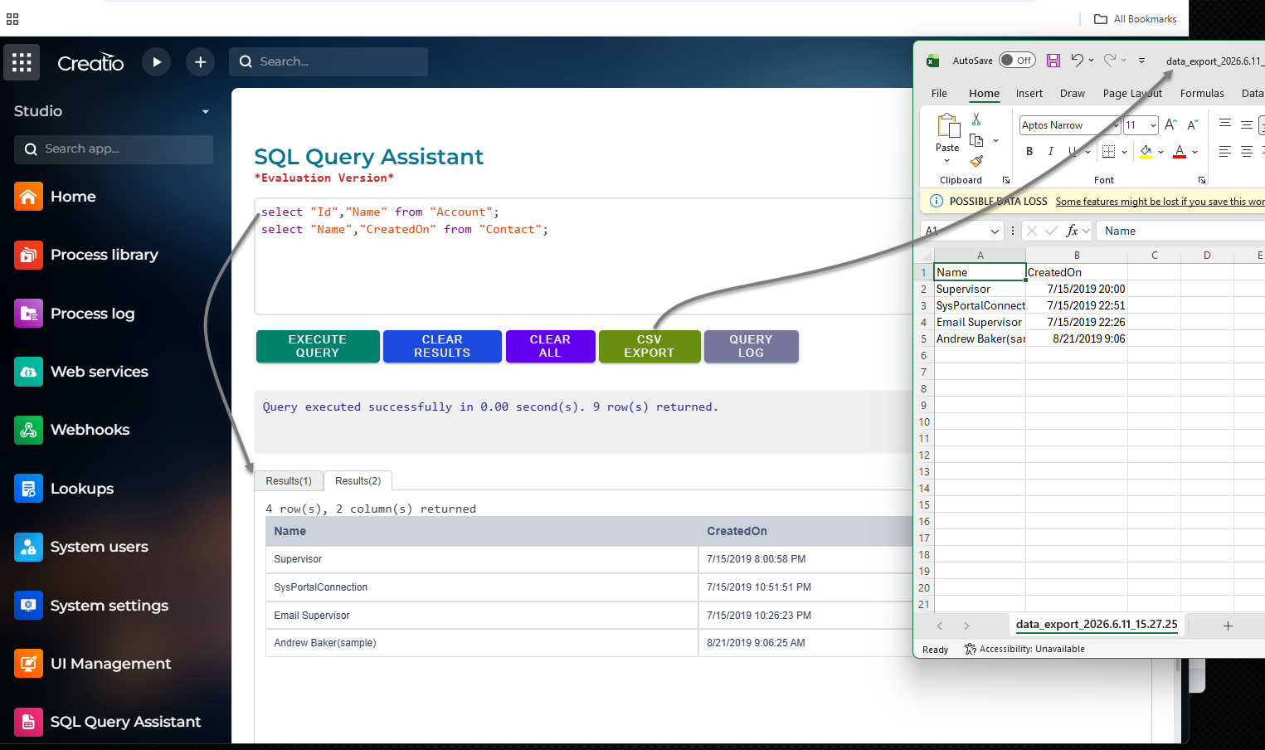Increase font size in Excel
Image resolution: width=1265 pixels, height=750 pixels.
1170,124
